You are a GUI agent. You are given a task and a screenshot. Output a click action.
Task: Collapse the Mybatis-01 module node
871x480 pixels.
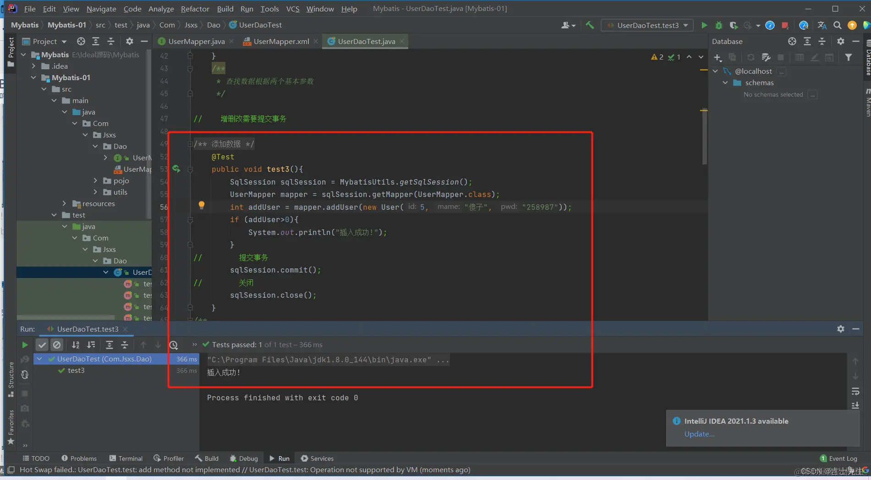point(33,77)
